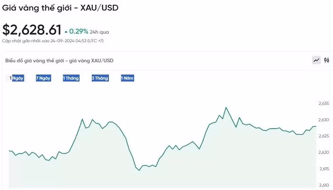Screen dimensions: 333x190
Task: Click the lowest dip on the chart line
Action: 139,170
